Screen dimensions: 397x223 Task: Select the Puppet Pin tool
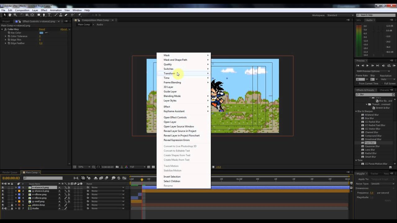pos(79,15)
